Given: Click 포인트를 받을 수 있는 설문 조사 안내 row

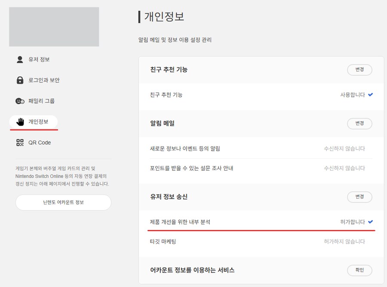Looking at the screenshot, I should (191, 168).
